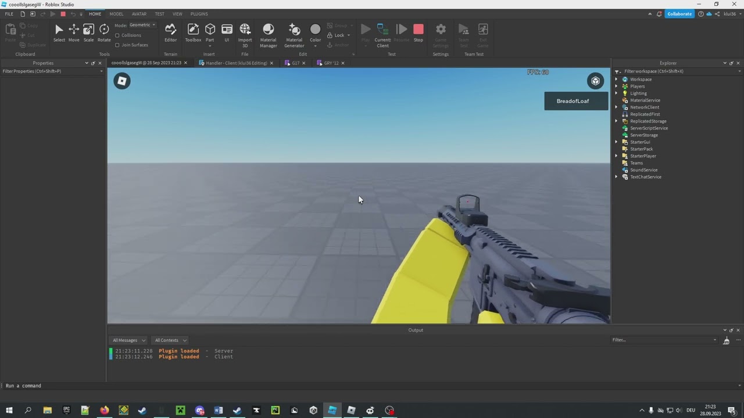Pick the Scale tool
This screenshot has height=418, width=744.
point(88,33)
